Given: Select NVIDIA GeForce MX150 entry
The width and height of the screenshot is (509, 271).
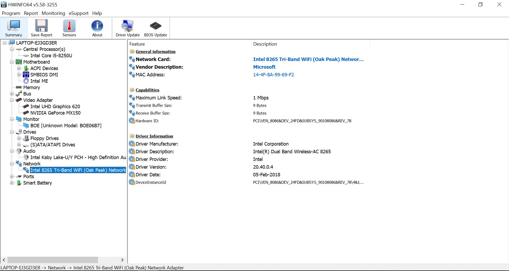Looking at the screenshot, I should pos(55,113).
